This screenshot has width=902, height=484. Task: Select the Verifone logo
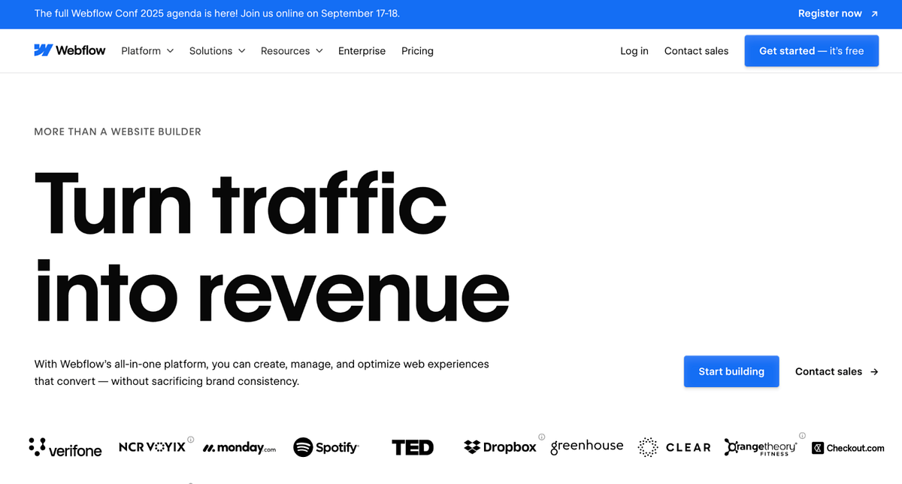[x=65, y=448]
